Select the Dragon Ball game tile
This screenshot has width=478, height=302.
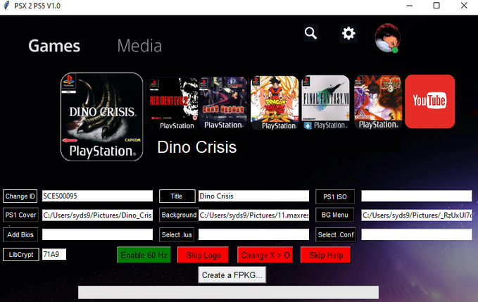click(275, 103)
